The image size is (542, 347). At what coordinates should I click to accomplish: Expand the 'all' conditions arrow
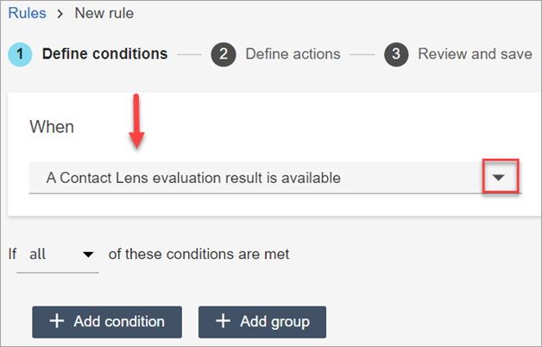pos(87,255)
